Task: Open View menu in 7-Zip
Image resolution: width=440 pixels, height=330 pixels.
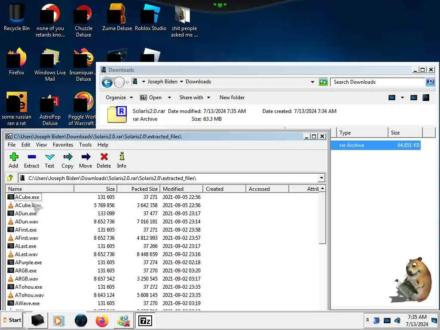Action: (x=41, y=145)
